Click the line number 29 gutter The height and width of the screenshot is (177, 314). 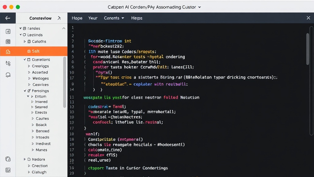pos(72,173)
